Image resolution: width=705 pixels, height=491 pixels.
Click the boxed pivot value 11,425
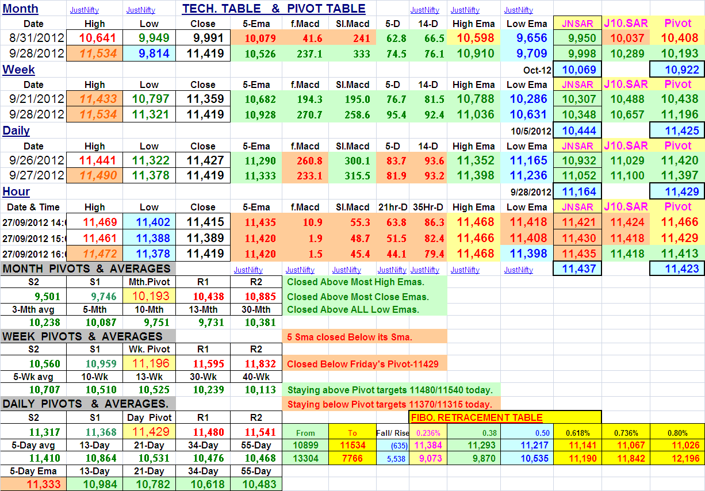coord(677,131)
